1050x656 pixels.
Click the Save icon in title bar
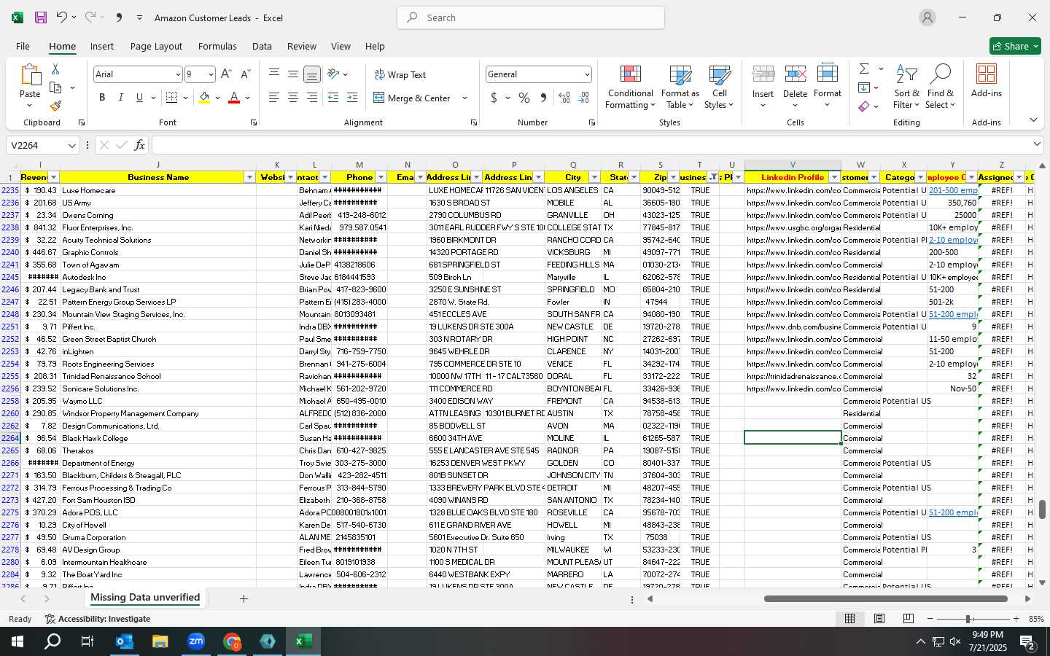[41, 17]
